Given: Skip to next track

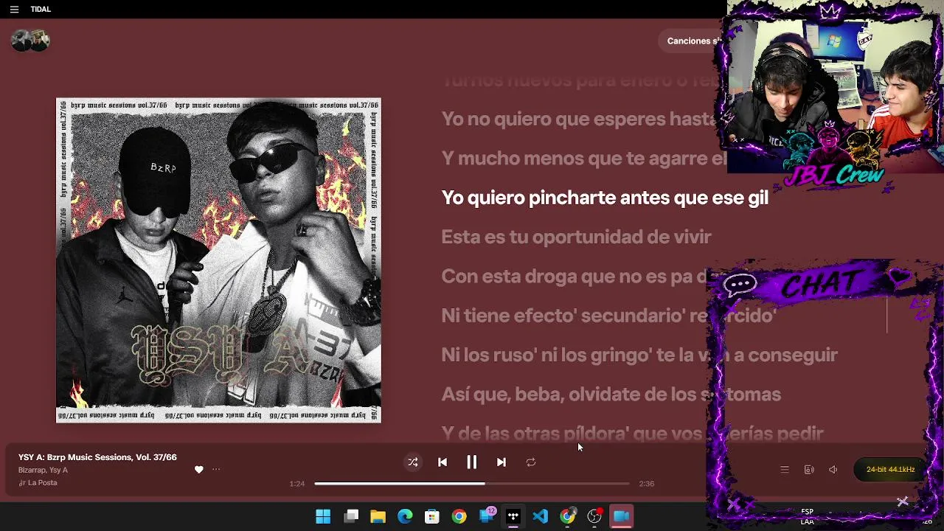Looking at the screenshot, I should coord(502,462).
